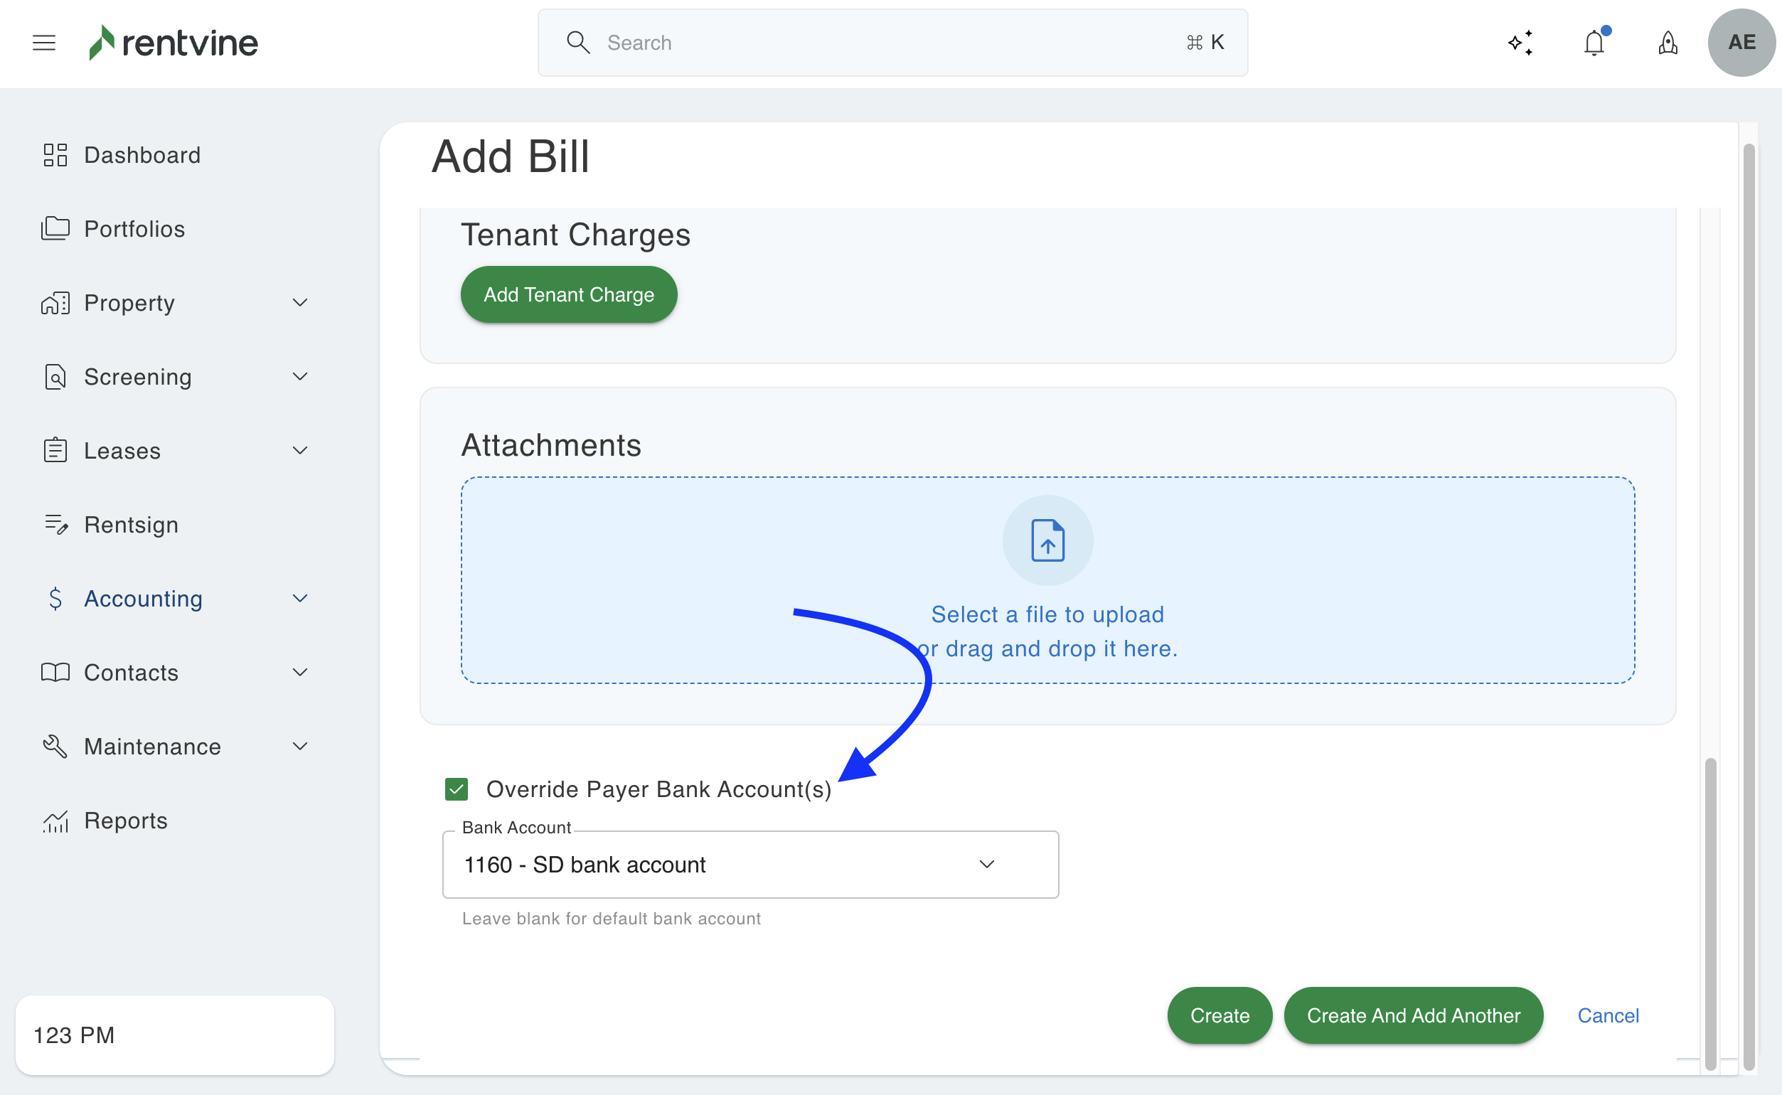Viewport: 1782px width, 1095px height.
Task: Open the Bank Account dropdown
Action: 750,864
